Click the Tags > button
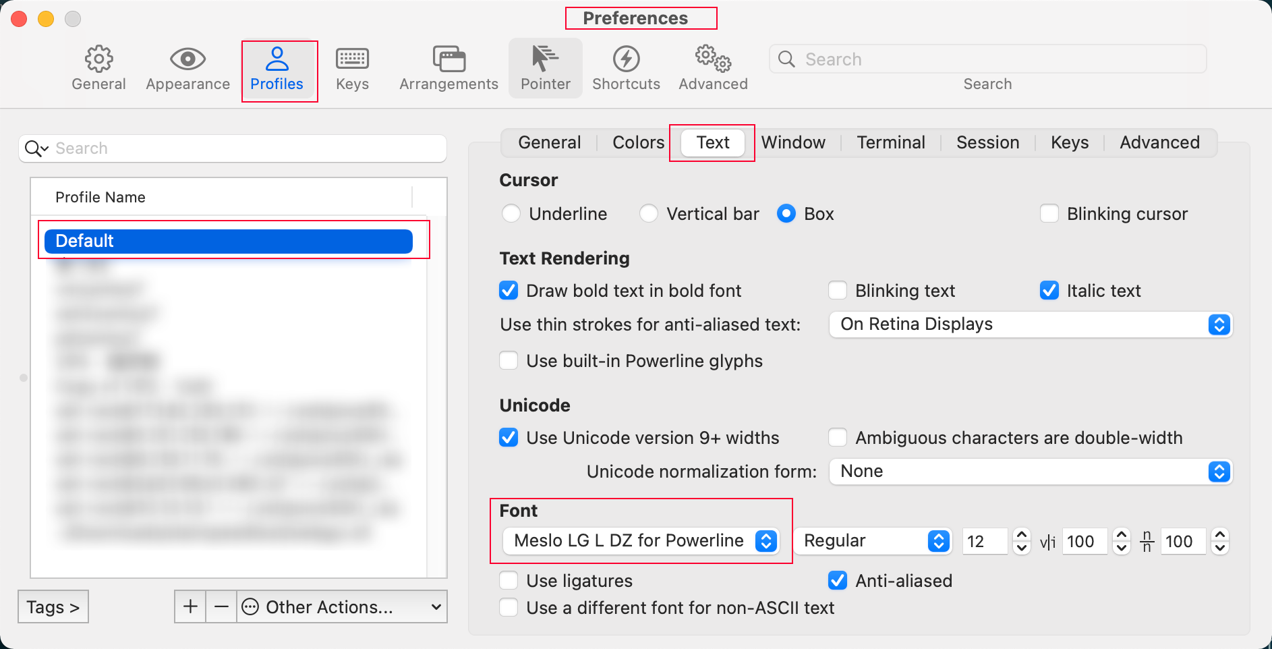The width and height of the screenshot is (1272, 649). pyautogui.click(x=53, y=607)
